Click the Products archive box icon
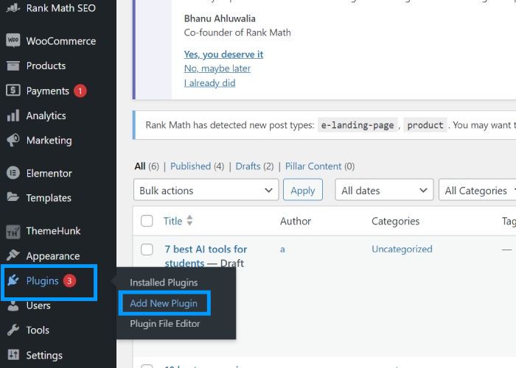 pos(13,66)
